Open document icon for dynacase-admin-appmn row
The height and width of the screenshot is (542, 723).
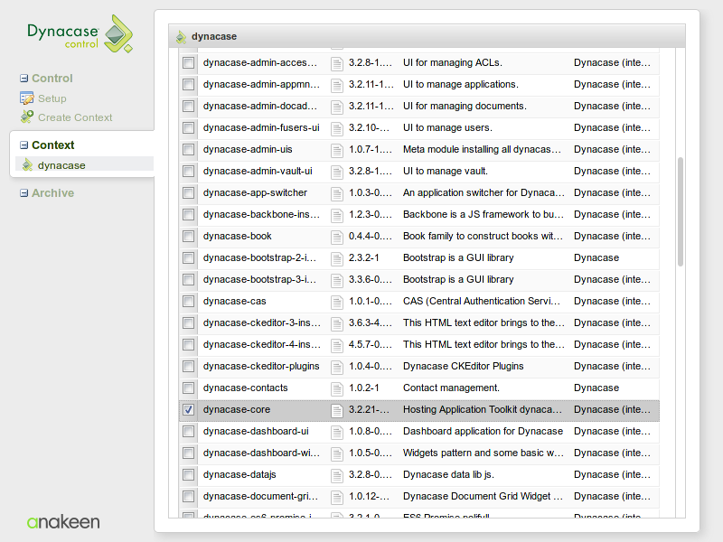click(337, 85)
